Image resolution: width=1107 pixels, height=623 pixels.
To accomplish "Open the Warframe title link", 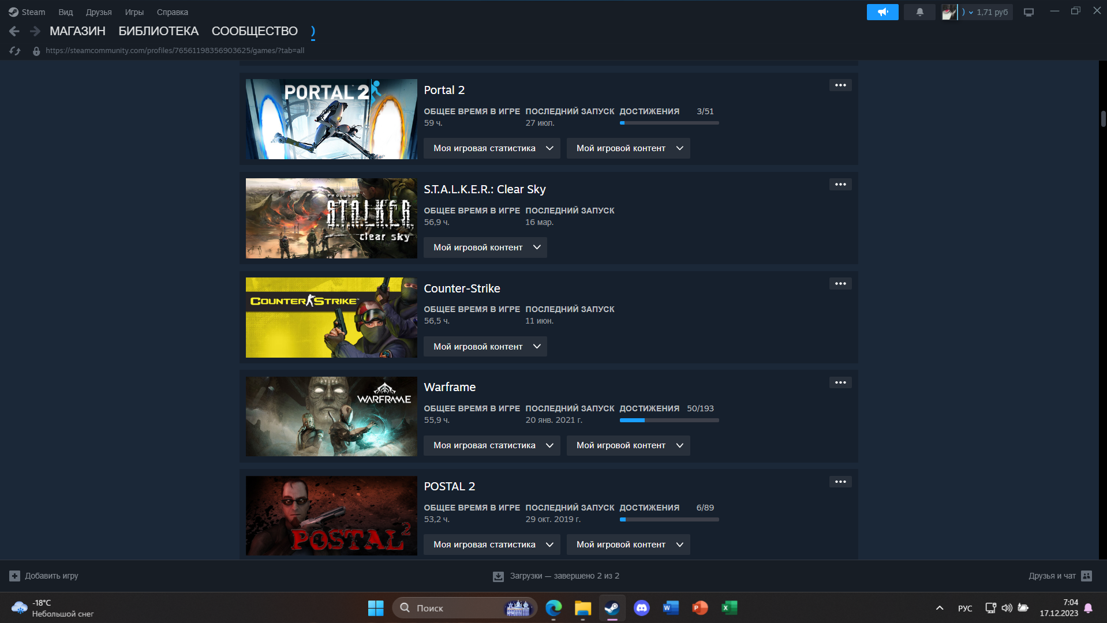I will [x=450, y=387].
